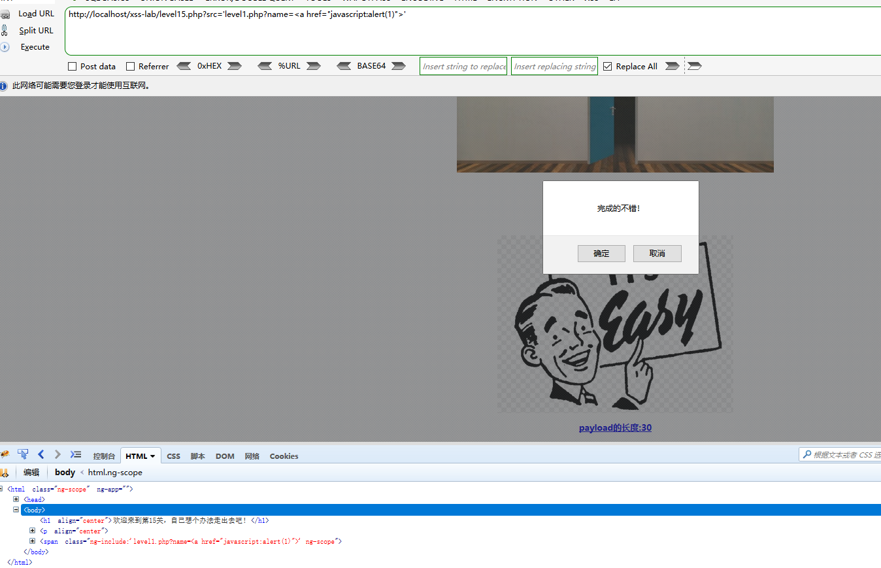This screenshot has height=568, width=881.
Task: Click the right arrow after %URL
Action: [314, 66]
